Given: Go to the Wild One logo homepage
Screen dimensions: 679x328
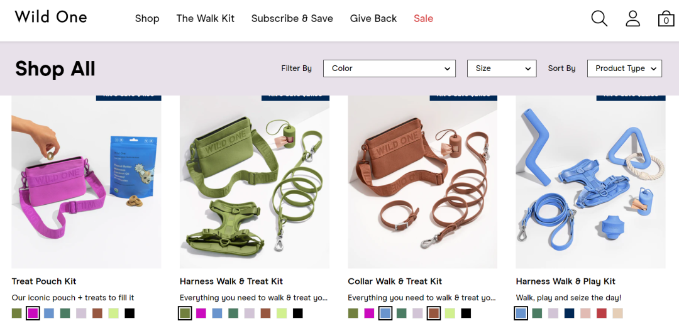Looking at the screenshot, I should (51, 18).
